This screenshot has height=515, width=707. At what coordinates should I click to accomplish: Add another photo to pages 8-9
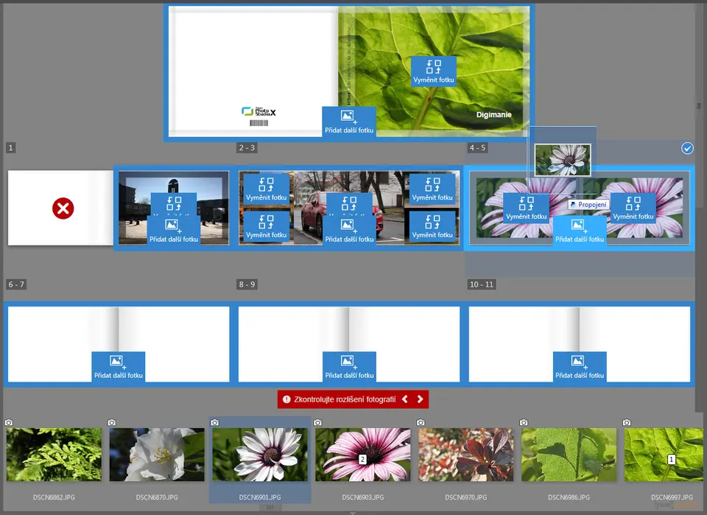tap(349, 367)
